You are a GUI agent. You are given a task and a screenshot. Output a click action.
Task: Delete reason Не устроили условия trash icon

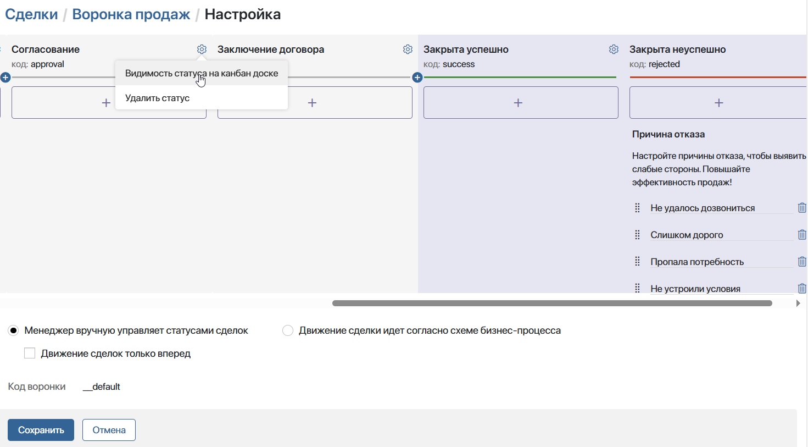pos(802,289)
